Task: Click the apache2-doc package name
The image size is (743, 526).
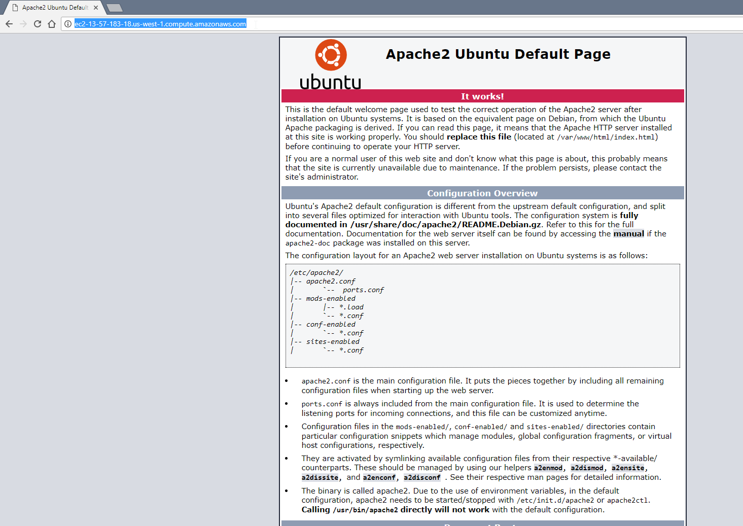Action: click(307, 243)
